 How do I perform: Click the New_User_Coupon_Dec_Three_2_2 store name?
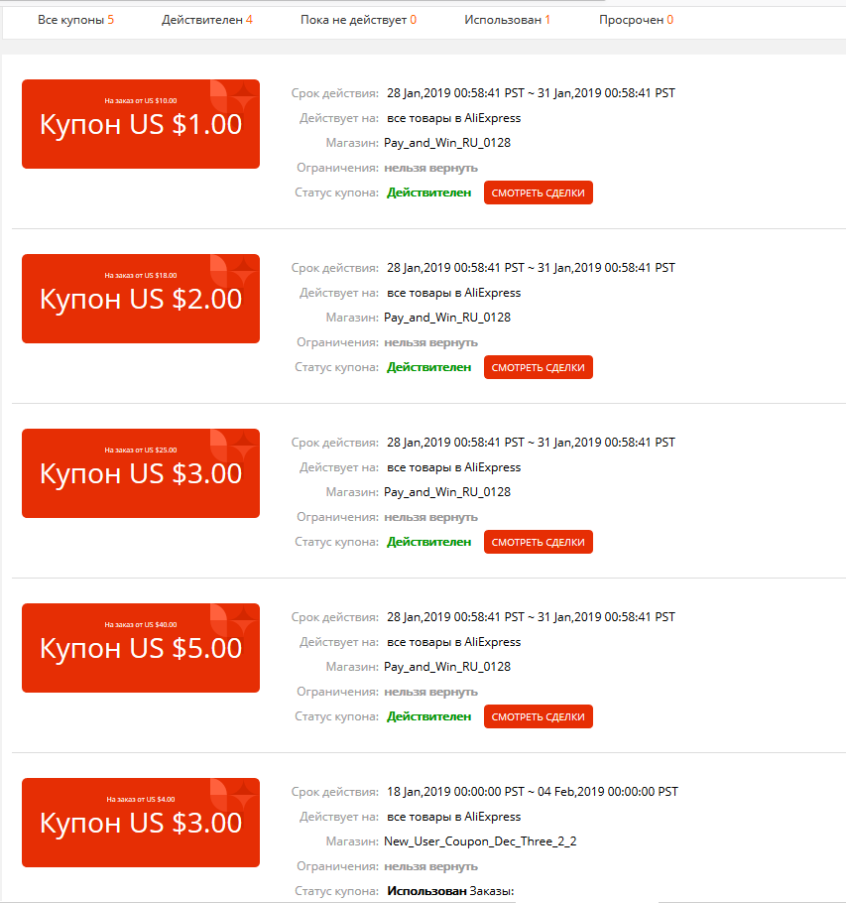point(480,841)
